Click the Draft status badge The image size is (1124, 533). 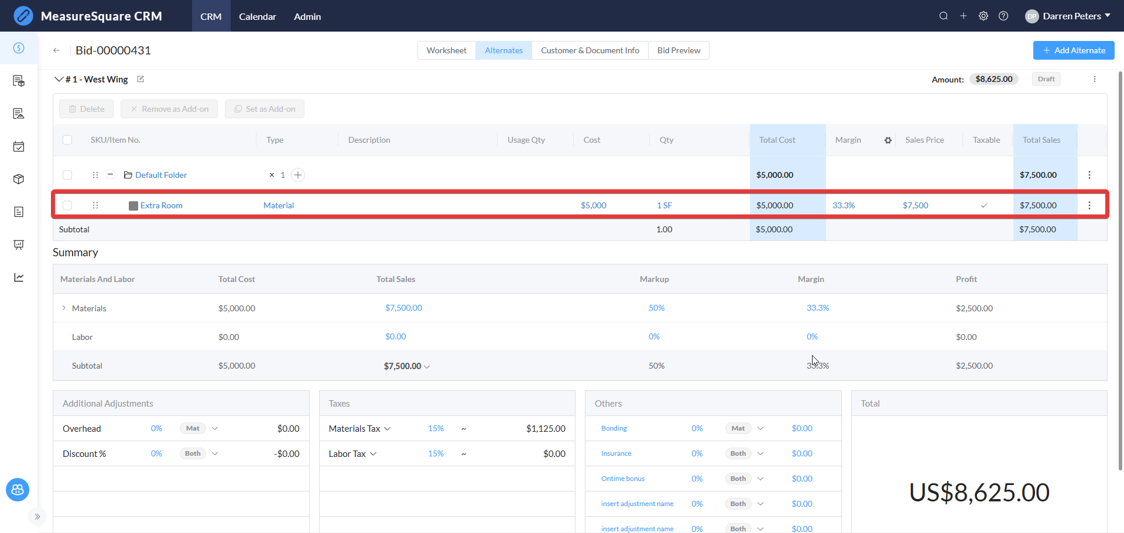[x=1046, y=79]
